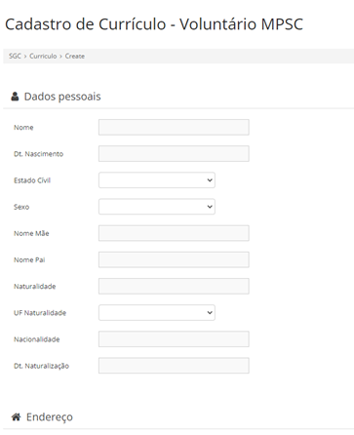
Task: Select the Create breadcrumb item
Action: click(75, 56)
